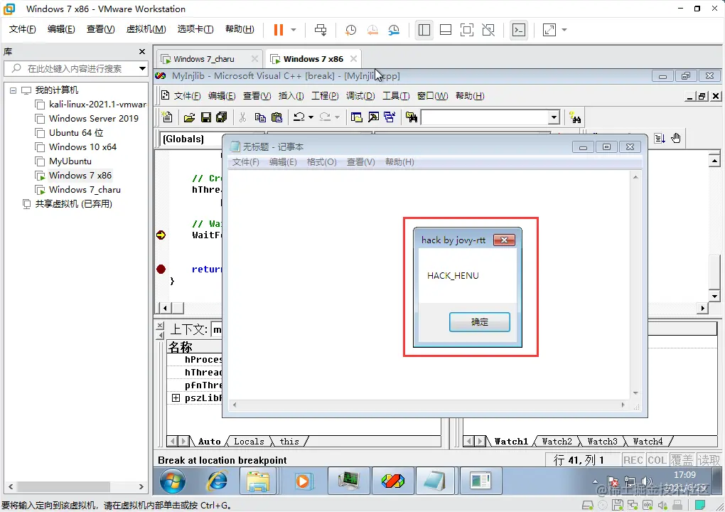The image size is (725, 512).
Task: Open Windows Explorer folder on taskbar
Action: pos(257,481)
